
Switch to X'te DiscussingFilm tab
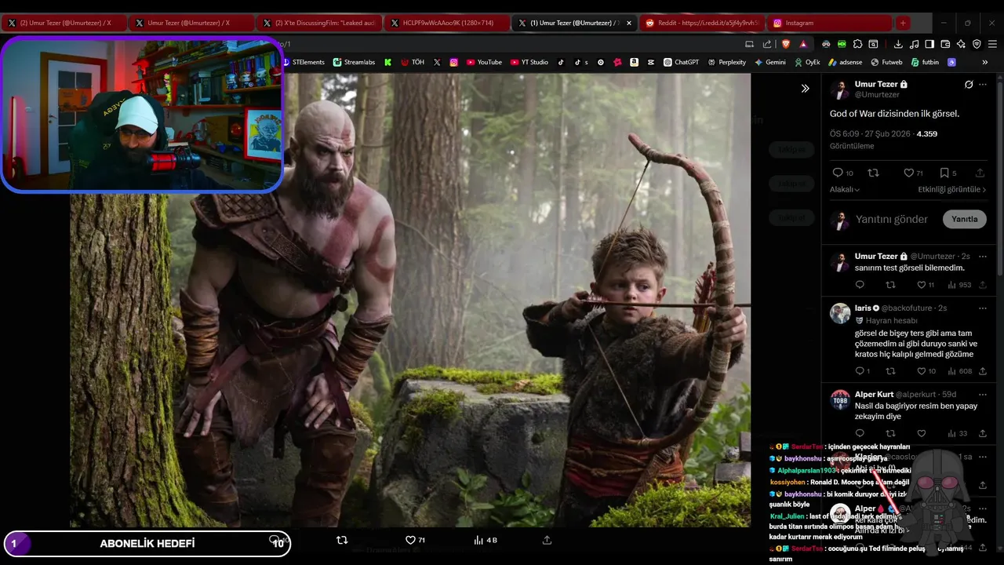coord(319,23)
